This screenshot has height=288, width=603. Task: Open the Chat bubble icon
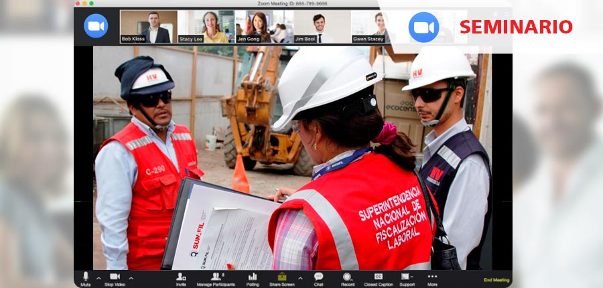[x=318, y=276]
